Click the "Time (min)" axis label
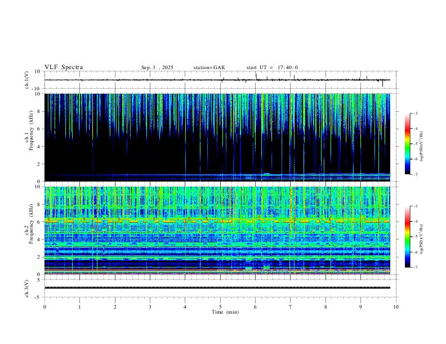The image size is (446, 344). point(225,312)
